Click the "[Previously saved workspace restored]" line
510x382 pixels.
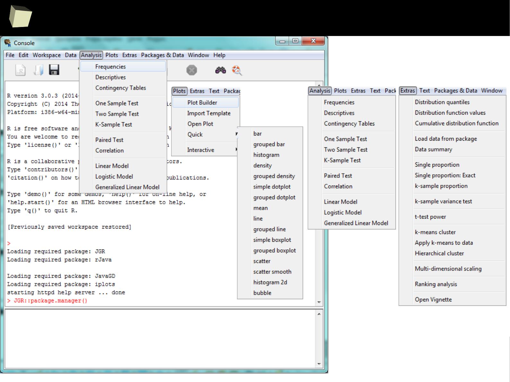(69, 227)
